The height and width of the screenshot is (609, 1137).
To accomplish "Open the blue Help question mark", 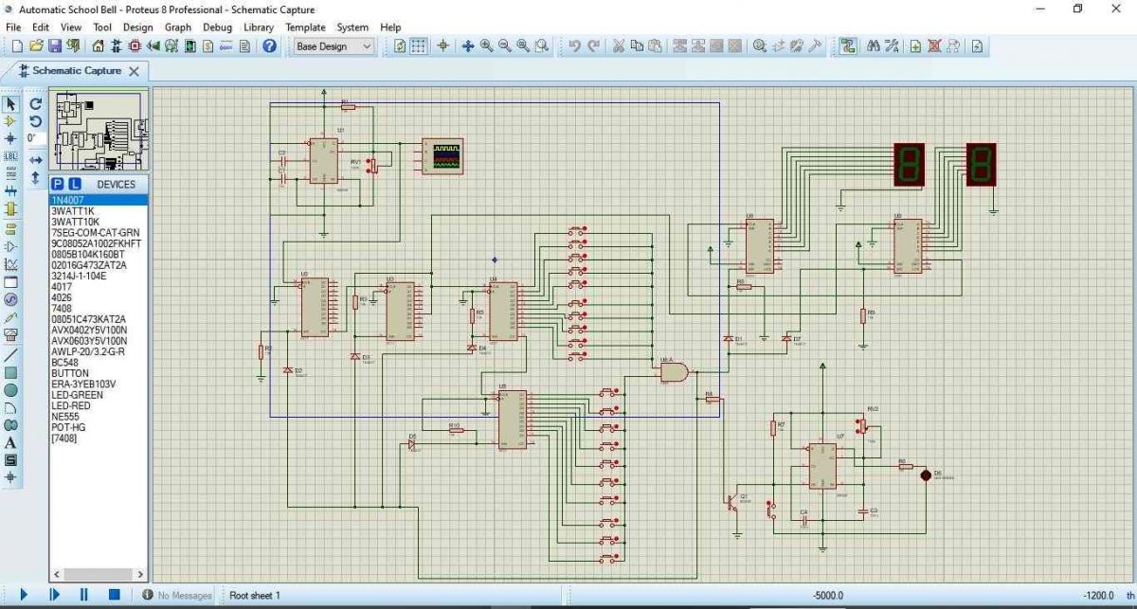I will pyautogui.click(x=270, y=46).
